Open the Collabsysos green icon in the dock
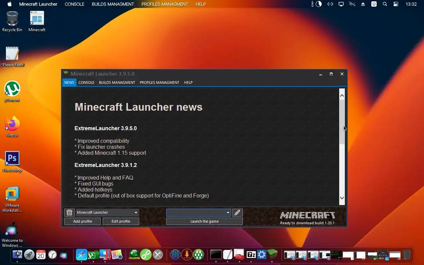The height and width of the screenshot is (265, 424). click(134, 254)
